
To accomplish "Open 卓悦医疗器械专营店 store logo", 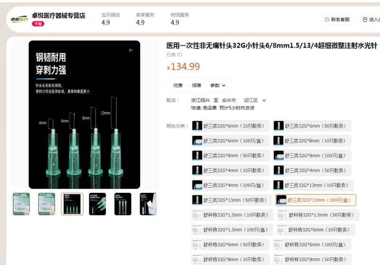I will (19, 19).
